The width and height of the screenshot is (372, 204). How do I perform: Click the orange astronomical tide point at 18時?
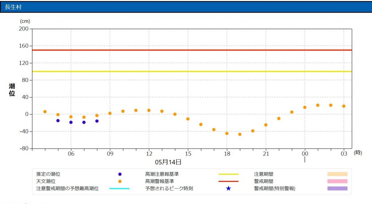pyautogui.click(x=227, y=133)
